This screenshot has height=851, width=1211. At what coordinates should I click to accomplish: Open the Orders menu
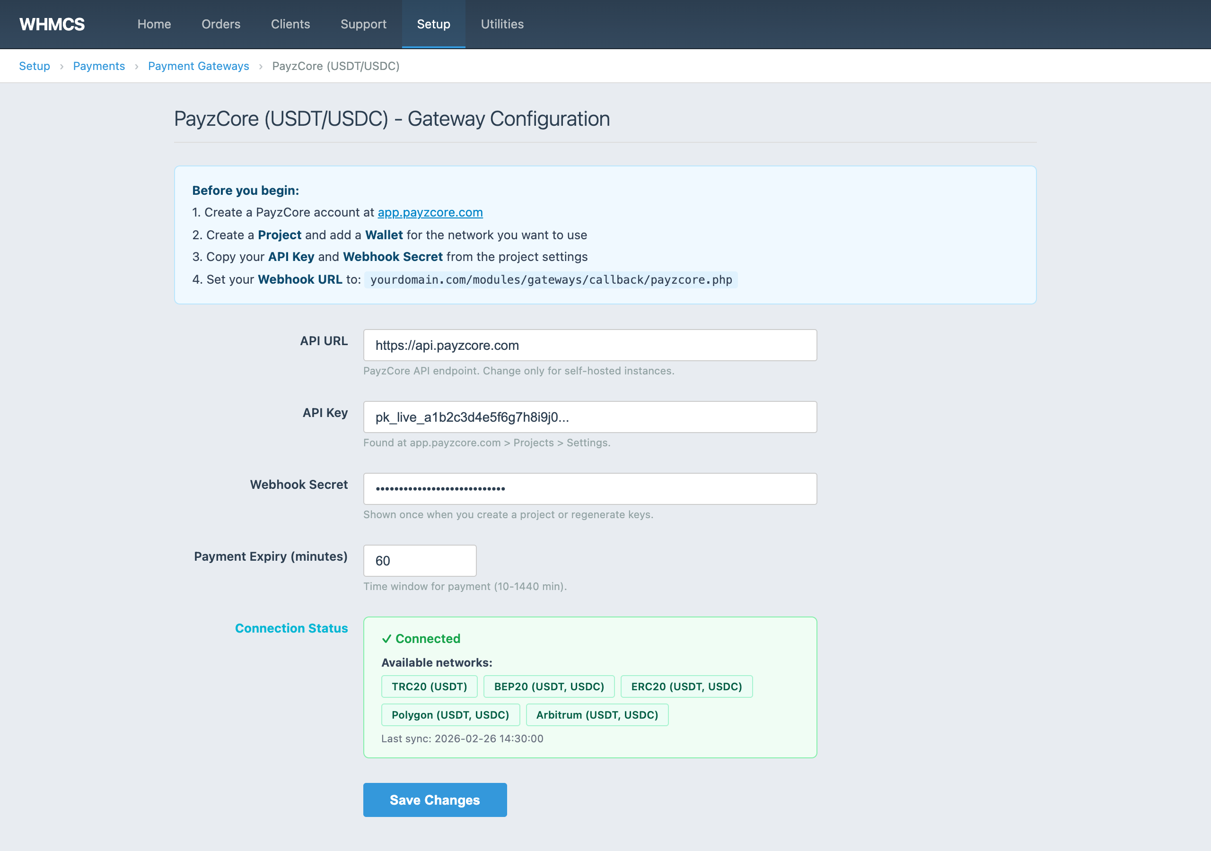(220, 24)
